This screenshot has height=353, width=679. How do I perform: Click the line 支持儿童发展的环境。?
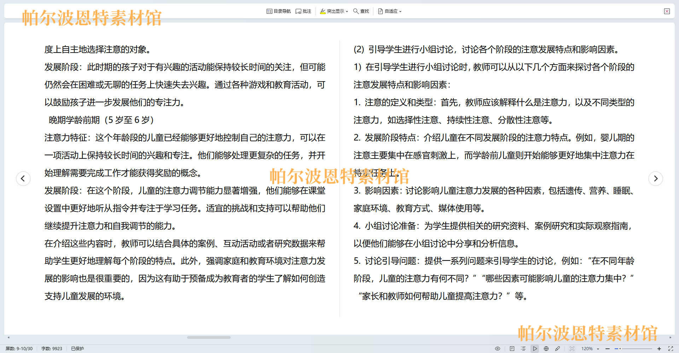pyautogui.click(x=85, y=296)
